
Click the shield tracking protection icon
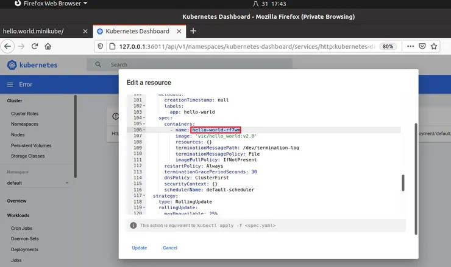[101, 46]
